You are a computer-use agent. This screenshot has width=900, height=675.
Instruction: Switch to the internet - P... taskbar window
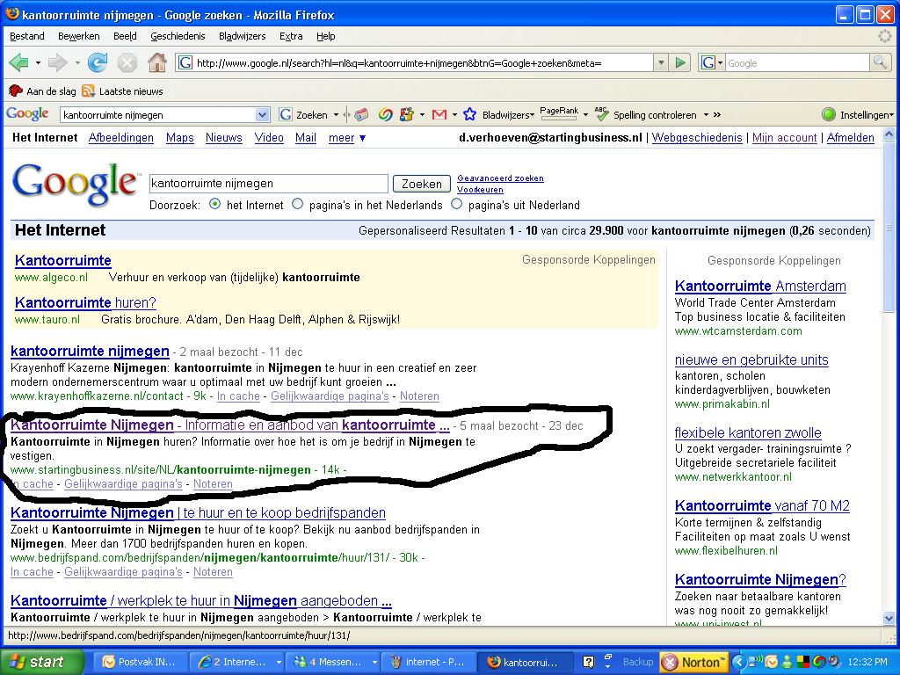click(x=431, y=663)
